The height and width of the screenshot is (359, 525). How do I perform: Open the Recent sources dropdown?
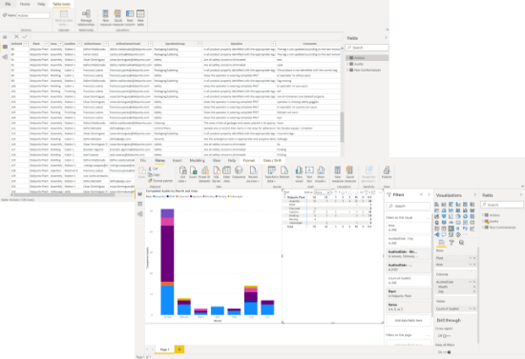tap(253, 174)
